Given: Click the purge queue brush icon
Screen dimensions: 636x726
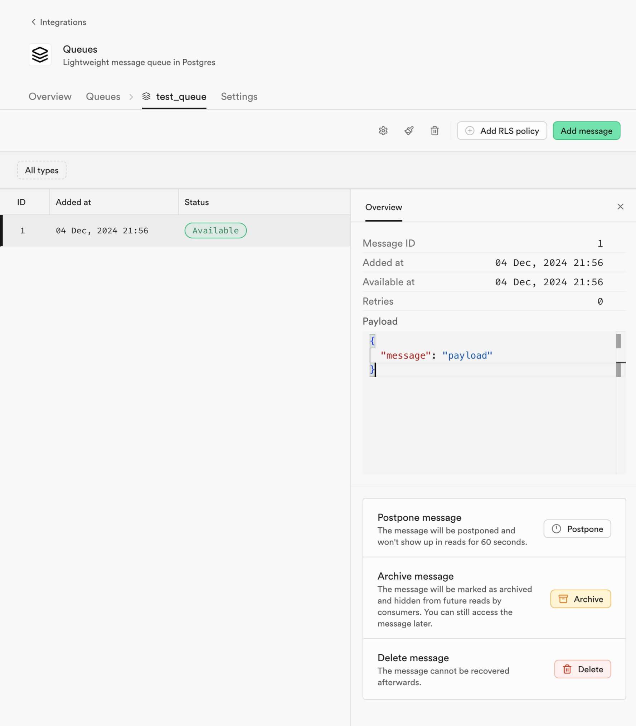Looking at the screenshot, I should point(409,131).
